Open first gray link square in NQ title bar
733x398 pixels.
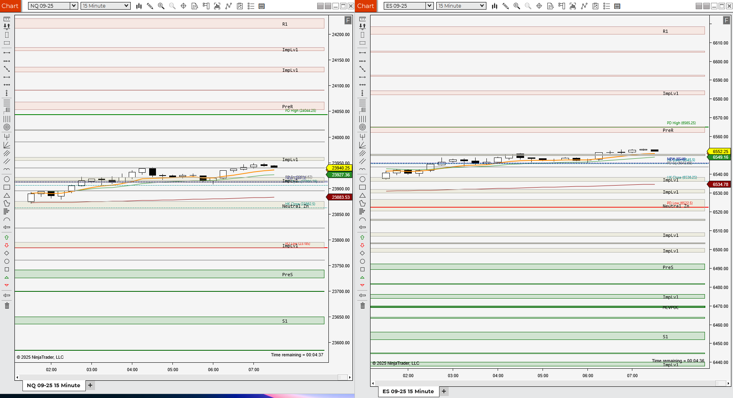point(320,6)
